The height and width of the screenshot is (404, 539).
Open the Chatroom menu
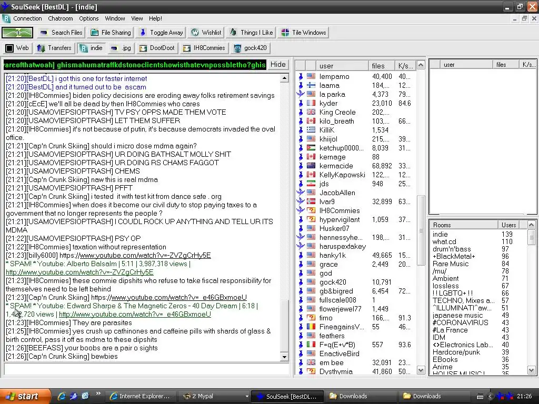tap(61, 18)
